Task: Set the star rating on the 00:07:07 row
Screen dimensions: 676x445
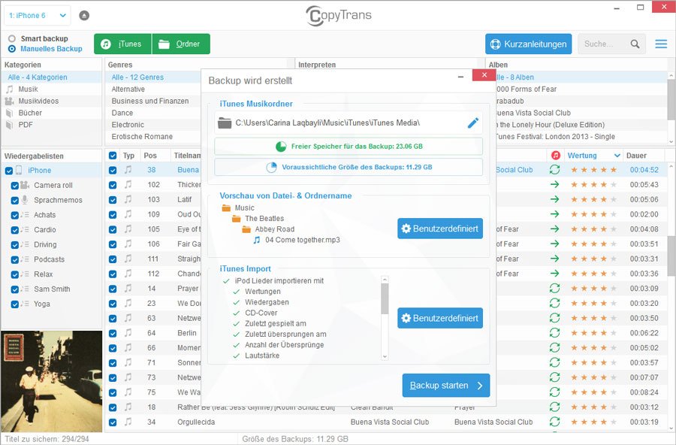Action: click(x=593, y=377)
